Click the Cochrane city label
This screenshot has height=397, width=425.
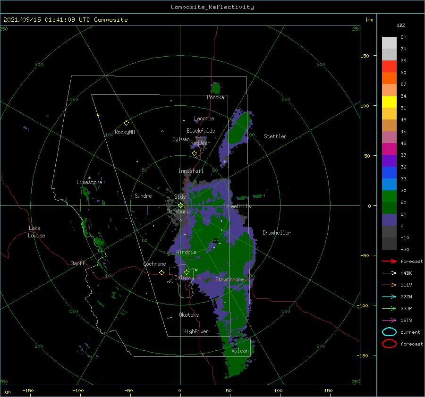click(x=154, y=264)
